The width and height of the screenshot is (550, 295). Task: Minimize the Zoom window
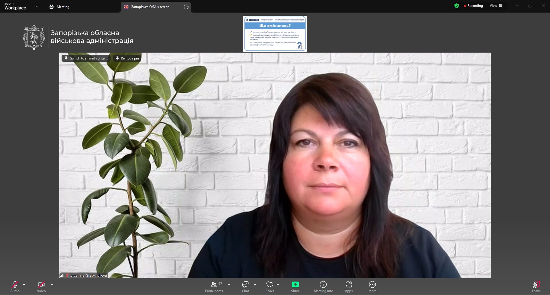pyautogui.click(x=517, y=6)
